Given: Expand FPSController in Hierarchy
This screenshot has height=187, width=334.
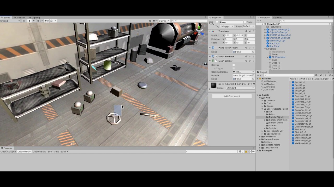Looking at the screenshot, I should click(x=268, y=57).
